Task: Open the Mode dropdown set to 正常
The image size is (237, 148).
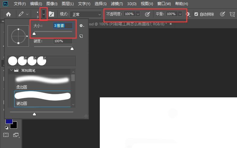Action: [86, 14]
